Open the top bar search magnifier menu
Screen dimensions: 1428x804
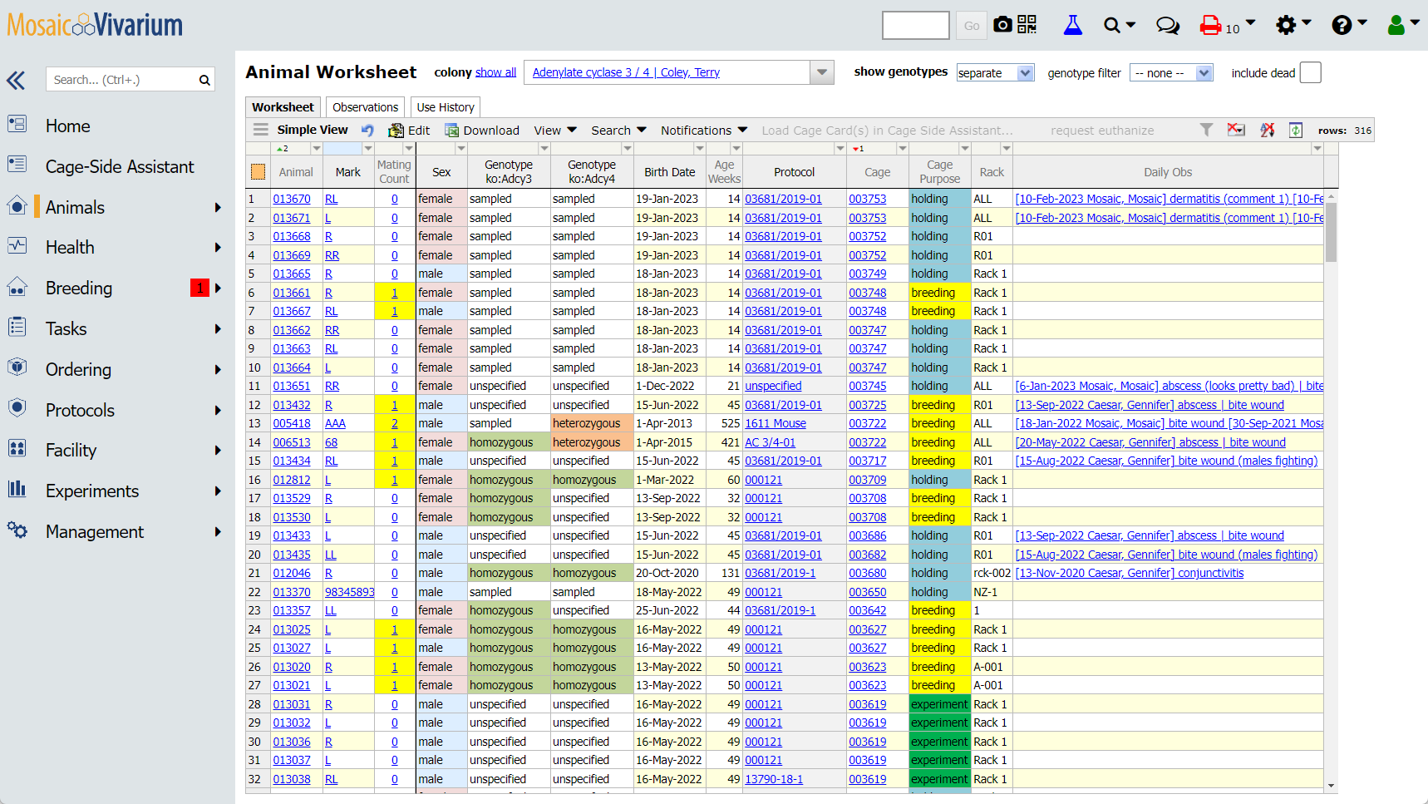tap(1119, 26)
